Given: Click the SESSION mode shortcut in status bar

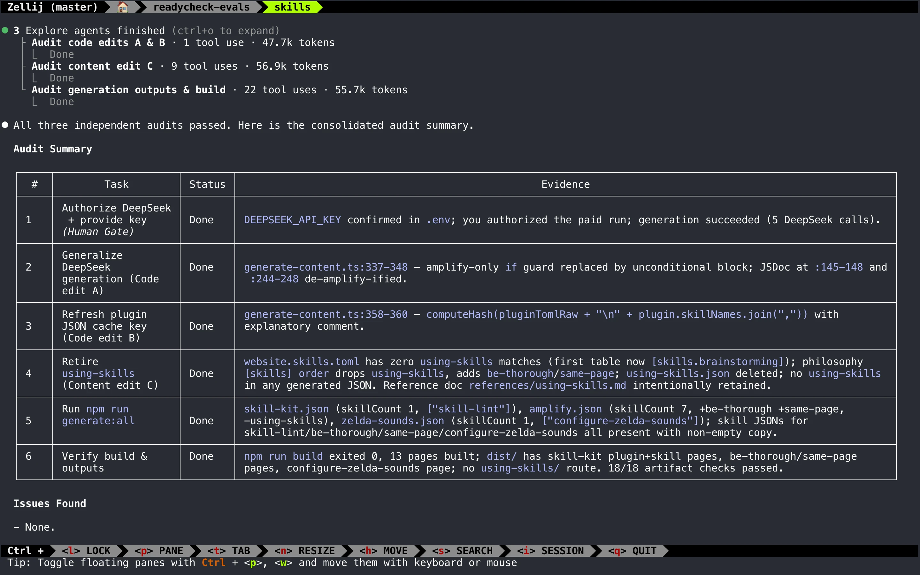Looking at the screenshot, I should coord(550,550).
